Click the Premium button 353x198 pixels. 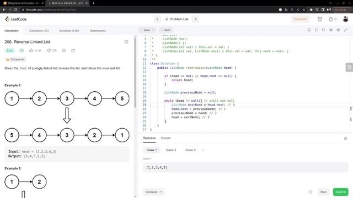pos(300,19)
